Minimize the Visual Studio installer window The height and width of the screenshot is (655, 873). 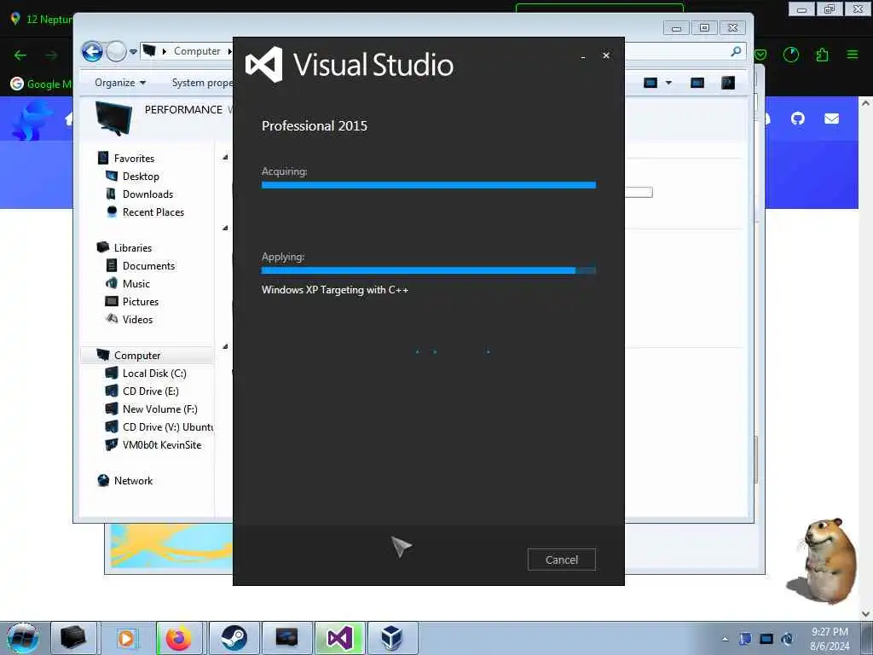click(x=583, y=56)
